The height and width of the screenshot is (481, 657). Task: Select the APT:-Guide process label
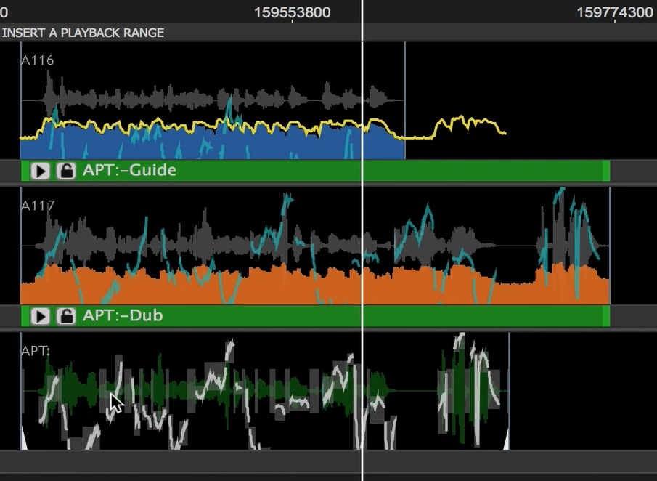tap(129, 171)
